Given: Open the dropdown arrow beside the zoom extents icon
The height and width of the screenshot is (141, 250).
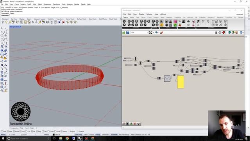Looking at the screenshot, I should [x=153, y=33].
